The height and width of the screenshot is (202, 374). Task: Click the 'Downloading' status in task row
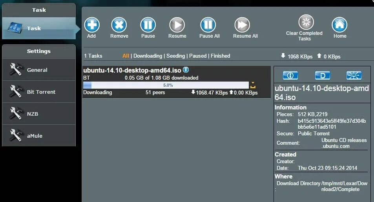click(98, 92)
